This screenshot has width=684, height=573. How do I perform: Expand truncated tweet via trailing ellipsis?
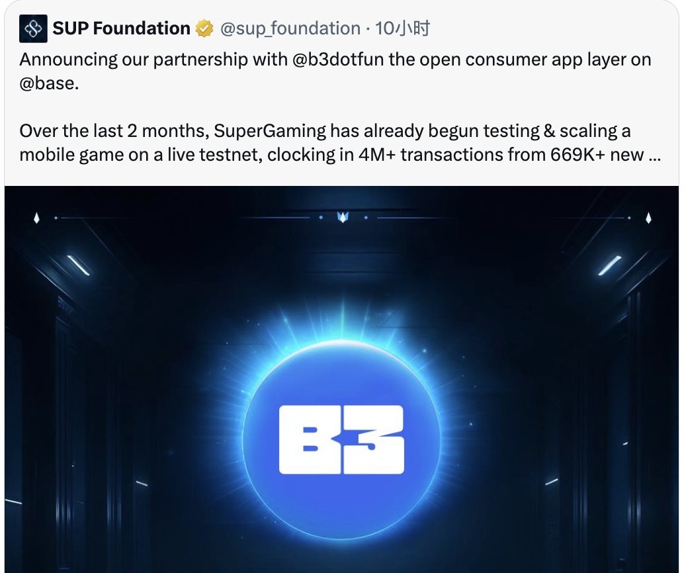[655, 155]
